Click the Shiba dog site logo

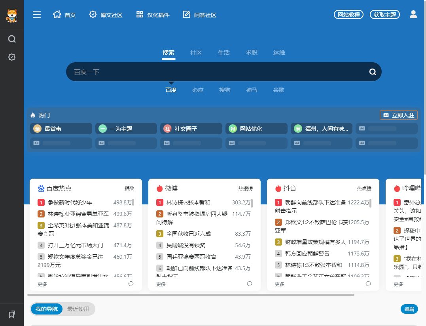click(12, 15)
